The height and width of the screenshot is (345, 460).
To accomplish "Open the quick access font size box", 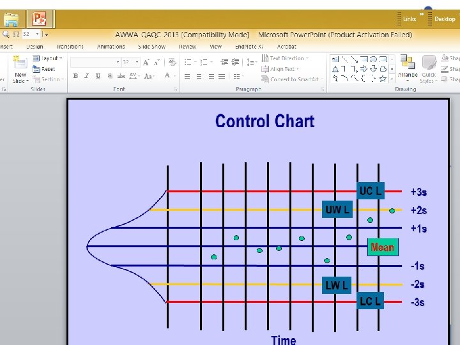I will tap(31, 34).
